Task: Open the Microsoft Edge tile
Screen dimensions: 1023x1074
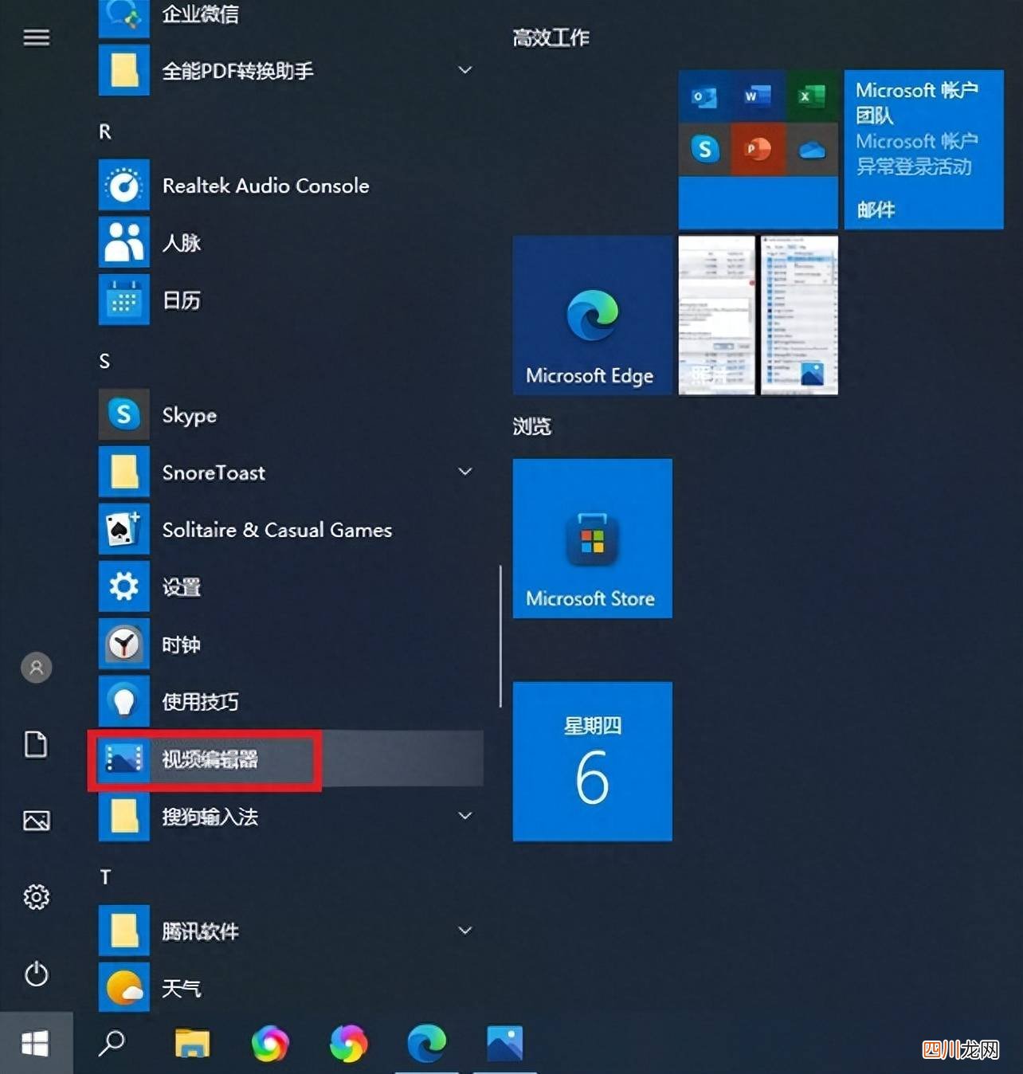Action: pos(592,315)
